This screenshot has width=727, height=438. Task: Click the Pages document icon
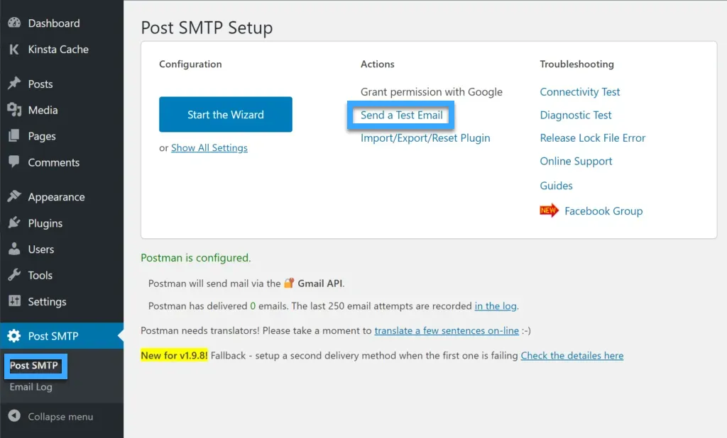click(x=16, y=136)
